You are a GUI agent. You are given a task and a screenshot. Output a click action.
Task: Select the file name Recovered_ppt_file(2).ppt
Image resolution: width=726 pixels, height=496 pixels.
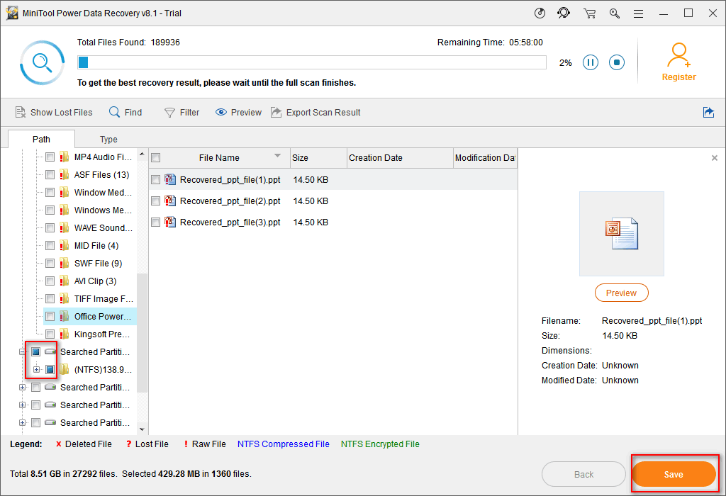(230, 201)
